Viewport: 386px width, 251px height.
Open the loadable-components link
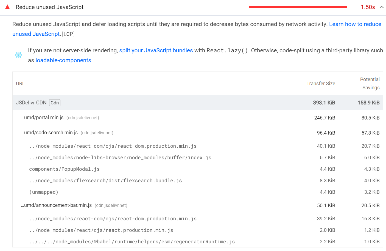[63, 60]
